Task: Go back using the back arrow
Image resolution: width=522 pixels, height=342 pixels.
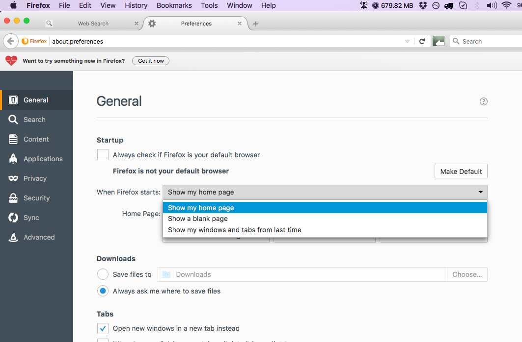Action: 10,41
